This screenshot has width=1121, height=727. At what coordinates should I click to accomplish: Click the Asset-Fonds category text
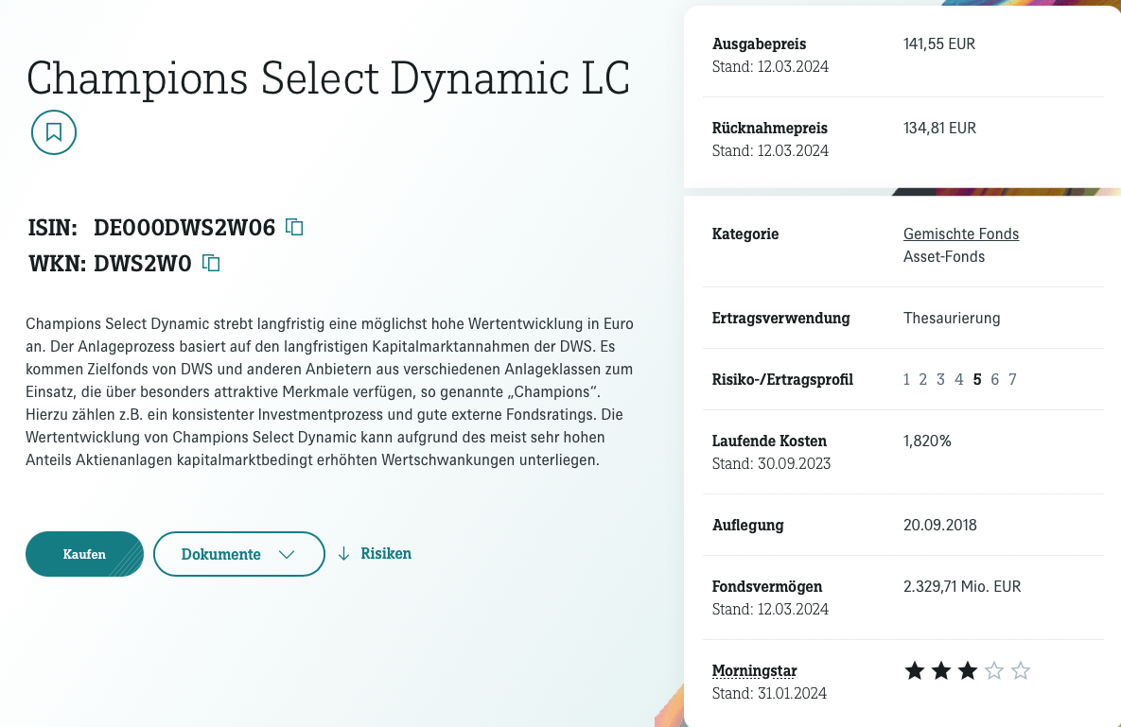pos(944,256)
